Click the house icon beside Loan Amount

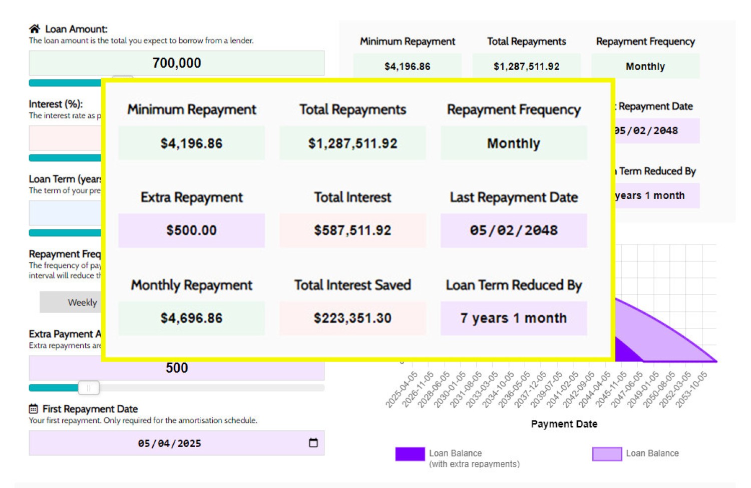(x=34, y=28)
